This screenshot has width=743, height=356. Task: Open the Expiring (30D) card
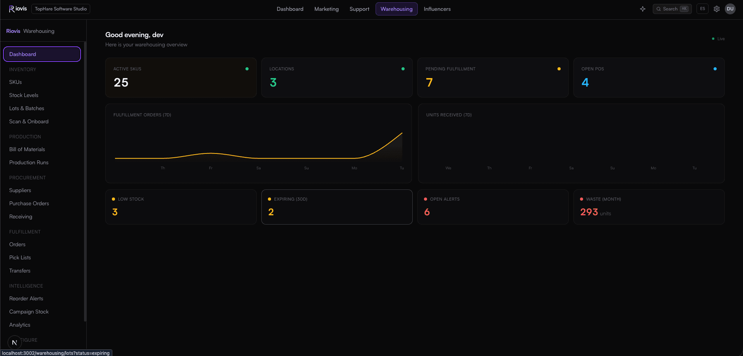coord(337,207)
